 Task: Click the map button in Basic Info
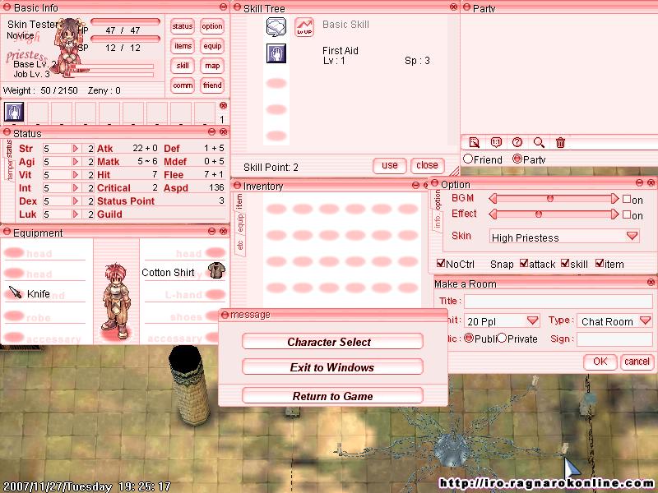tap(212, 66)
